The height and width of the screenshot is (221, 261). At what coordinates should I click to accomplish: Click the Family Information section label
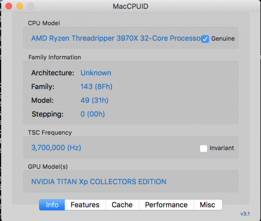55,57
